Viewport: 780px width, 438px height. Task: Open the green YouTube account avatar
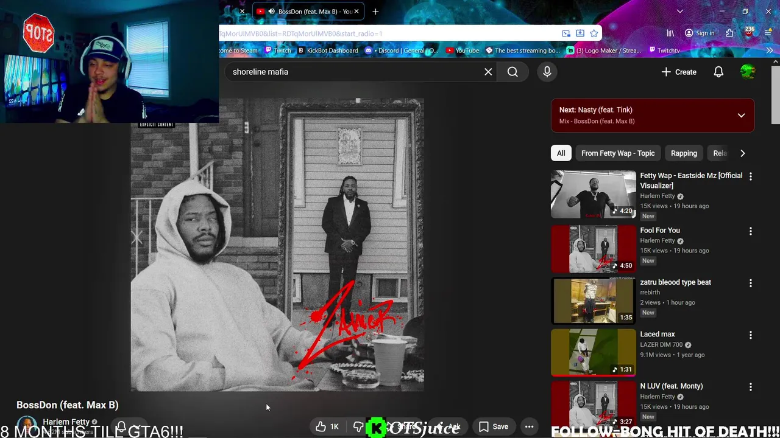point(748,72)
